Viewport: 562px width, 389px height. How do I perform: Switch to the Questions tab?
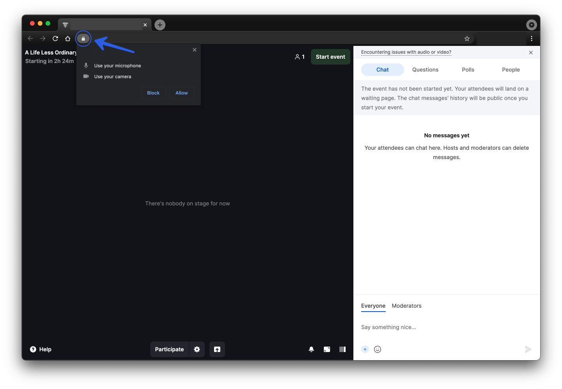tap(425, 69)
